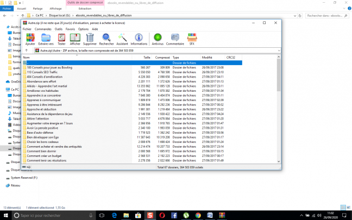This screenshot has height=220, width=352.
Task: Open the Rechercher binoculars tool
Action: [x=106, y=39]
